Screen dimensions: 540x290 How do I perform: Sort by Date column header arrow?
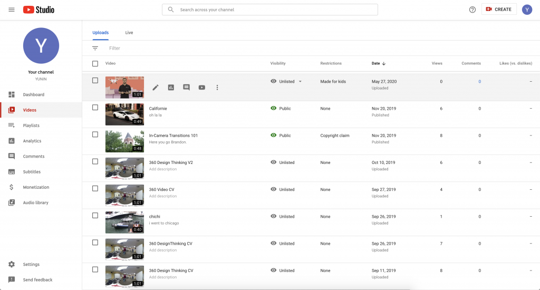tap(383, 63)
